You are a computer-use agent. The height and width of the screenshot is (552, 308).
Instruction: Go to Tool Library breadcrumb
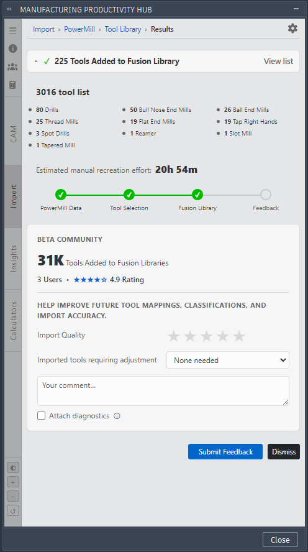tap(123, 29)
